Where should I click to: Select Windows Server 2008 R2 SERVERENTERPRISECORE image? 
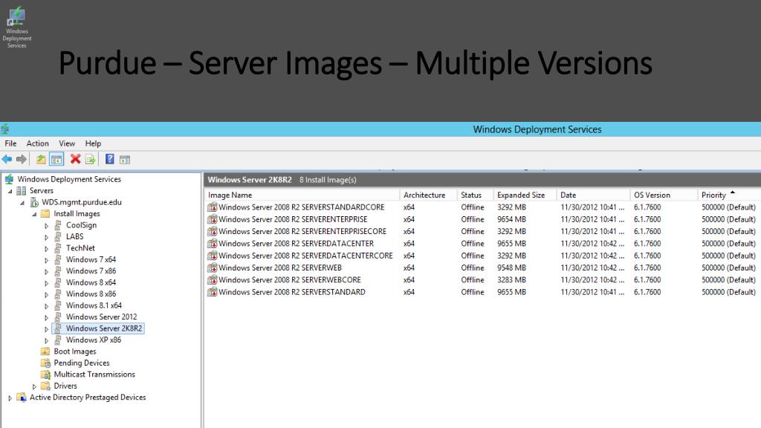(302, 232)
